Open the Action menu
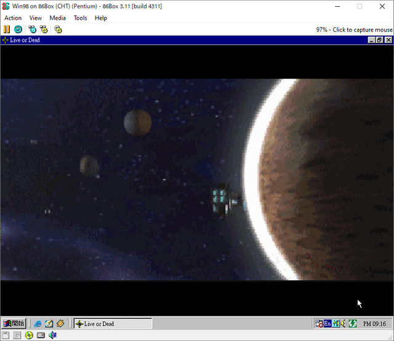The width and height of the screenshot is (394, 341). pyautogui.click(x=13, y=18)
